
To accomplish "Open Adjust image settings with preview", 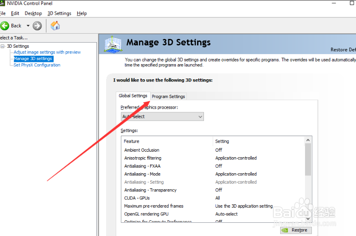I will (47, 52).
